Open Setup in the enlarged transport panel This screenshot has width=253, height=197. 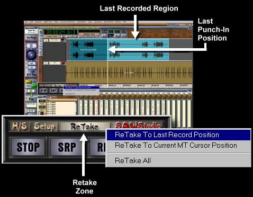(44, 127)
